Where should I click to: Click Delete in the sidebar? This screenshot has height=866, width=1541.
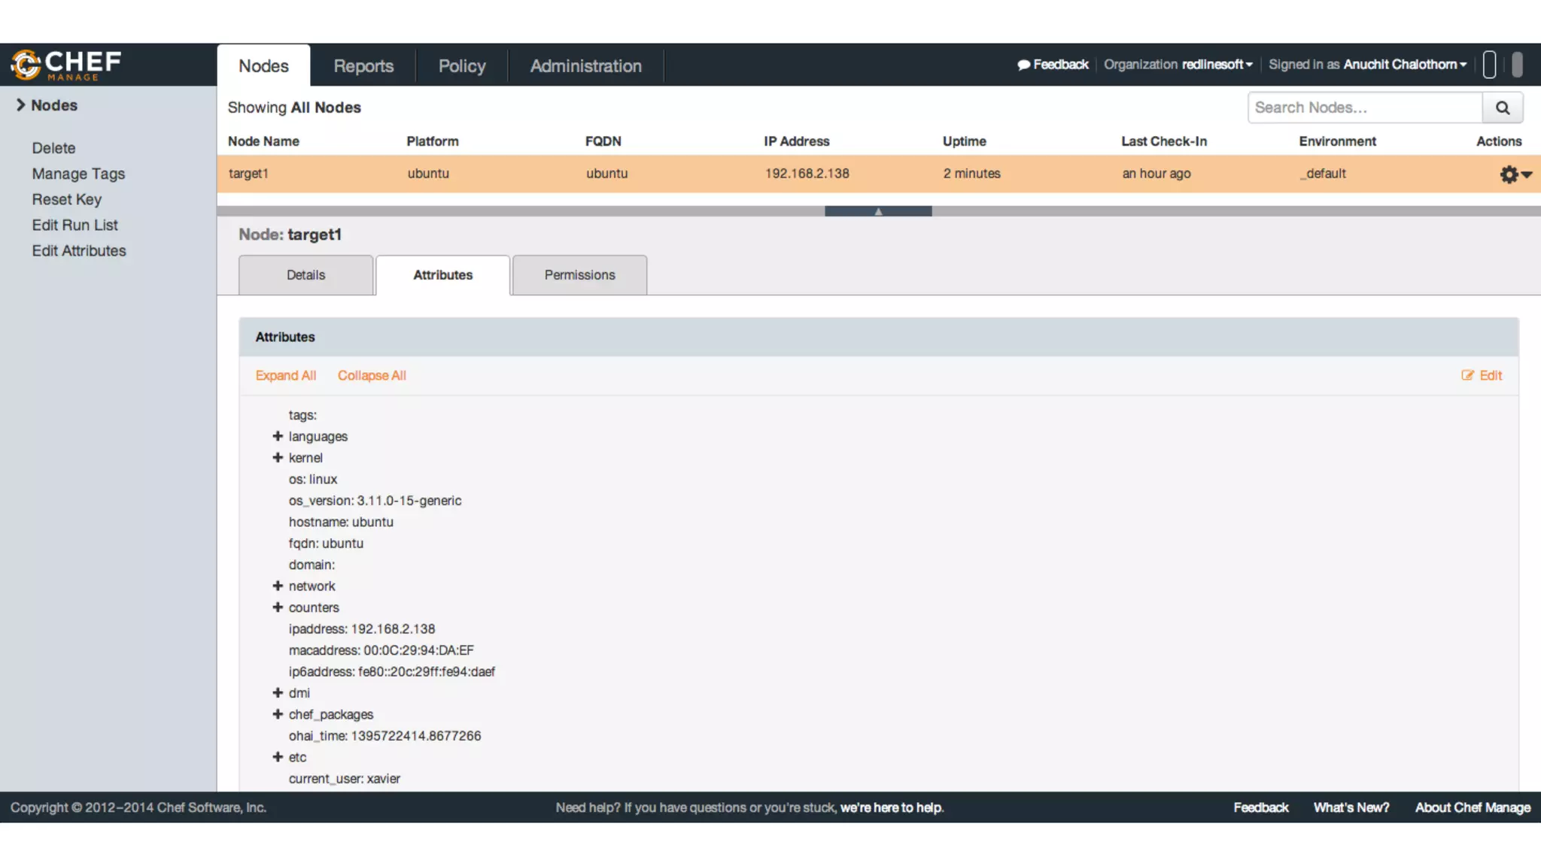[53, 148]
